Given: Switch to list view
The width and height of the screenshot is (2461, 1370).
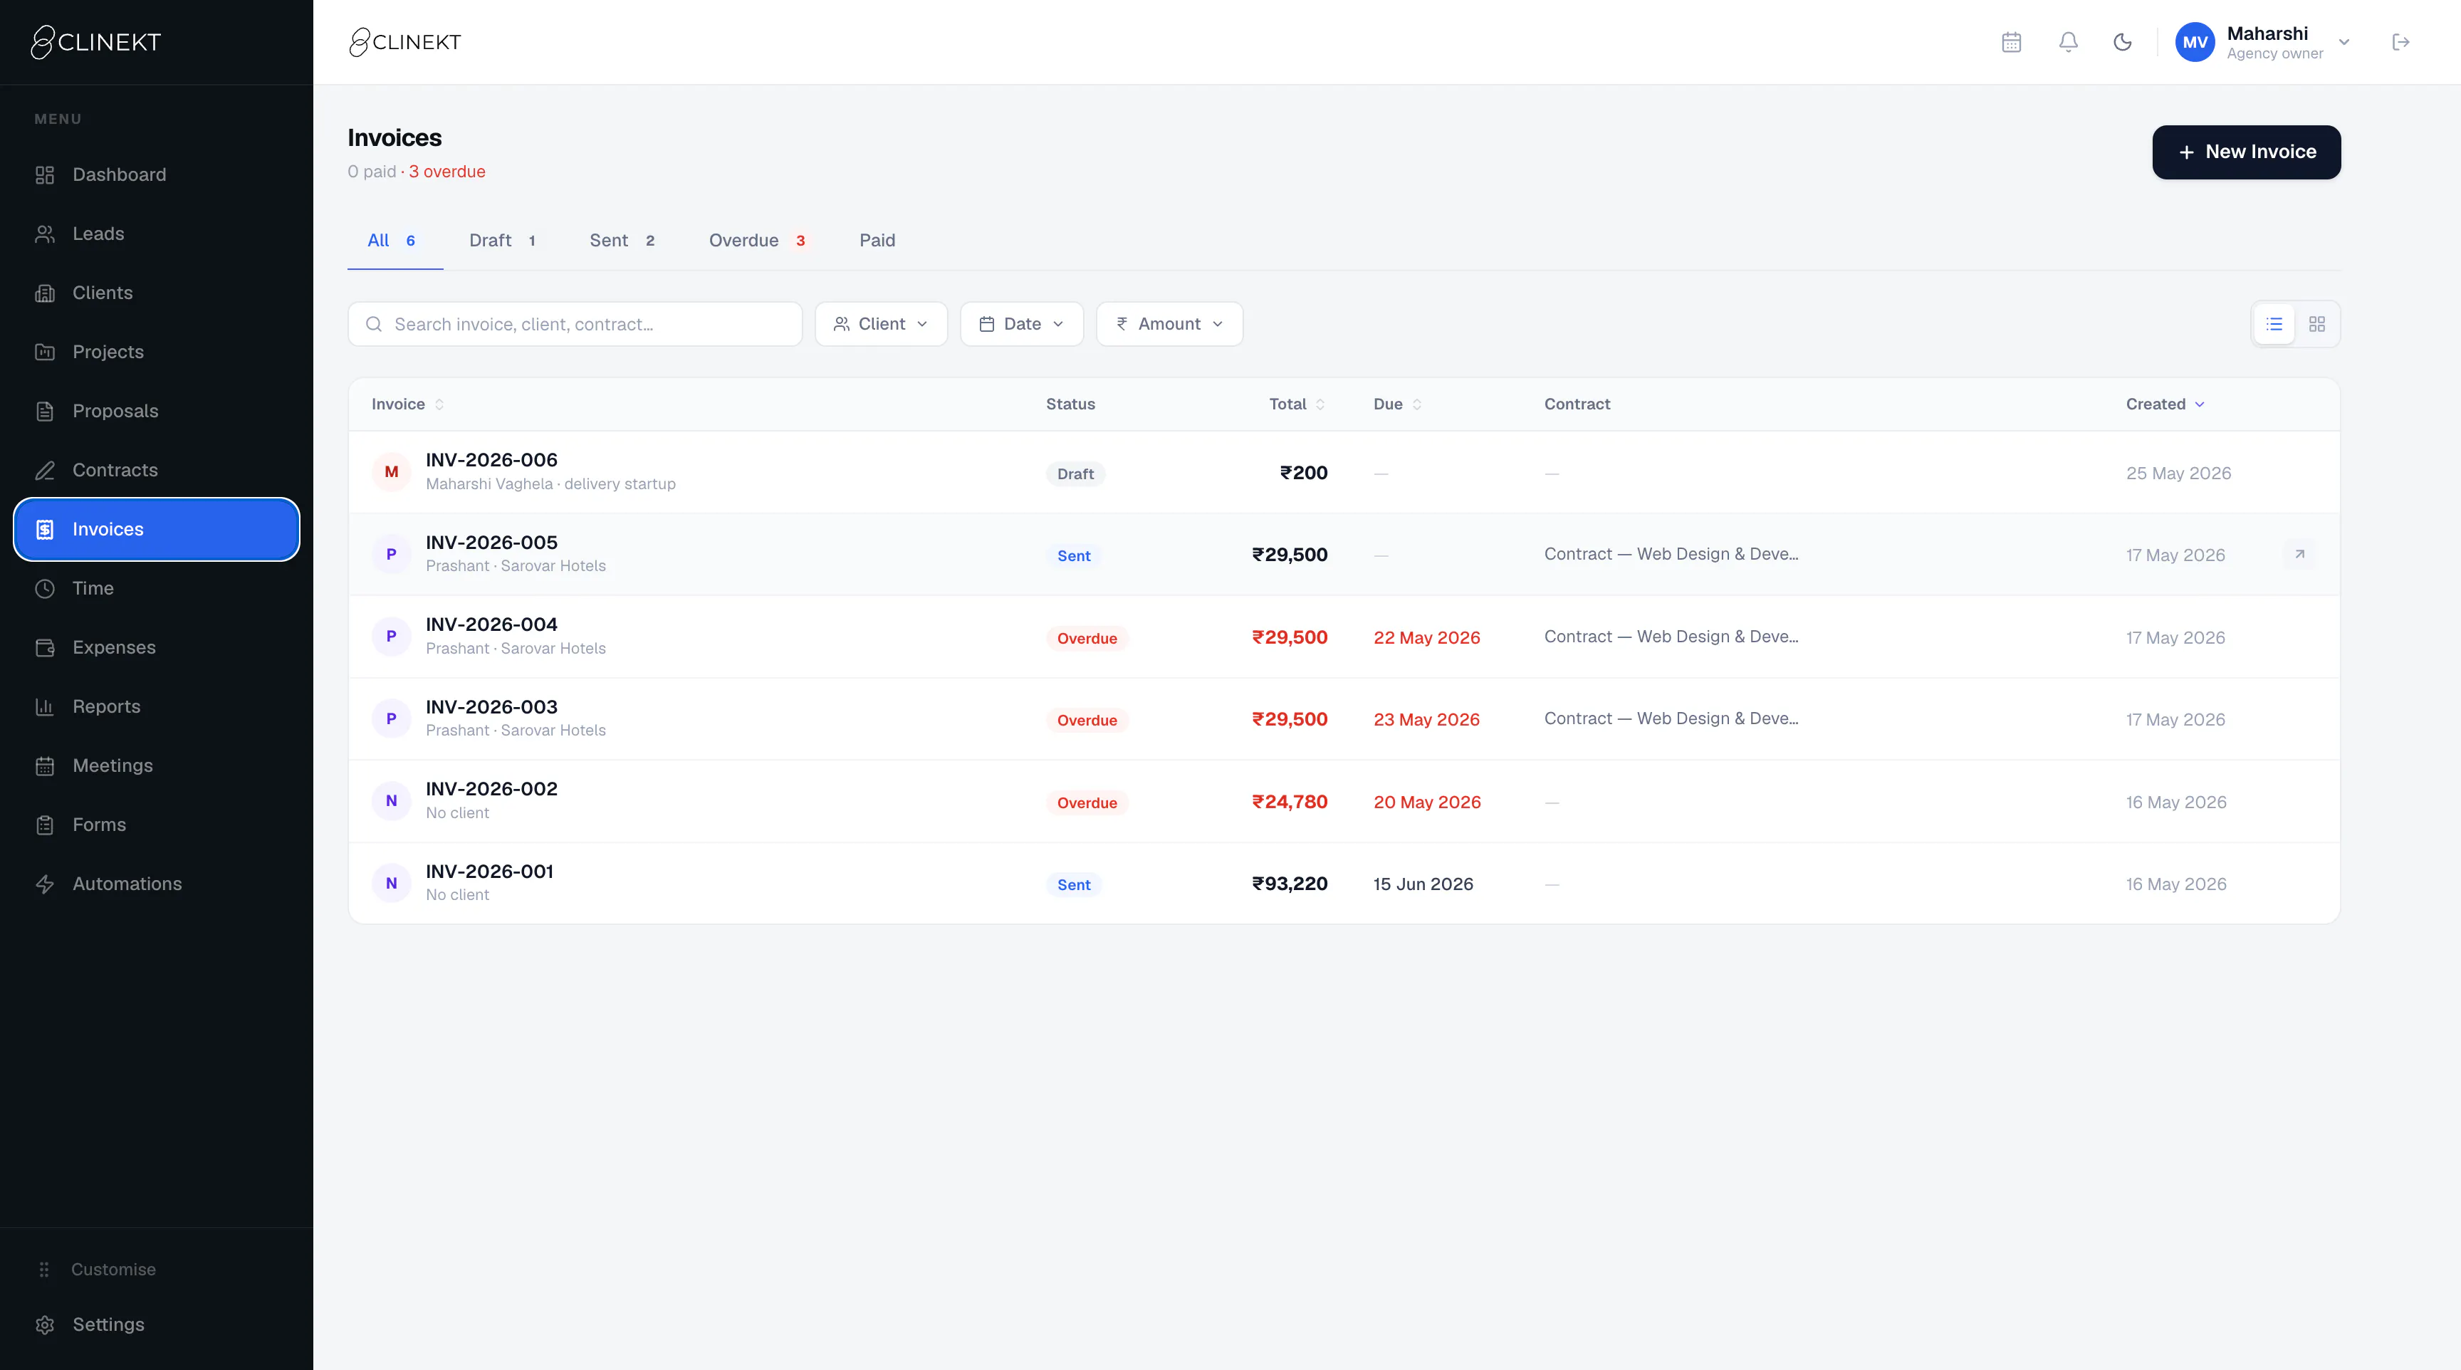Looking at the screenshot, I should (2274, 325).
